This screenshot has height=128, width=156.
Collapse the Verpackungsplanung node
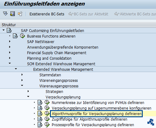28,97
